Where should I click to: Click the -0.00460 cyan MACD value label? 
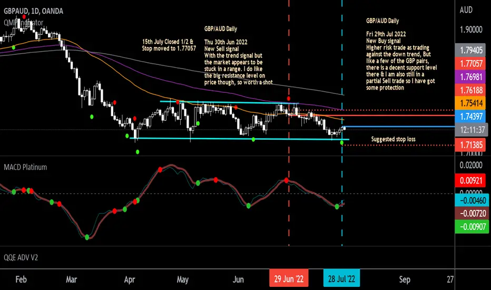click(x=472, y=200)
